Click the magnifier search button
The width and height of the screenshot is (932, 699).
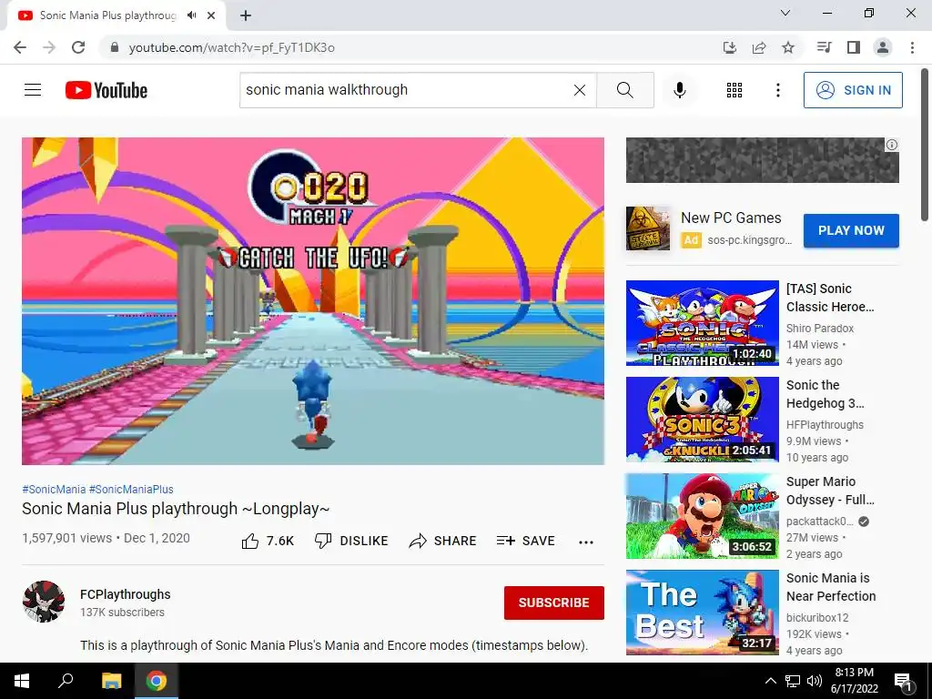click(x=624, y=90)
